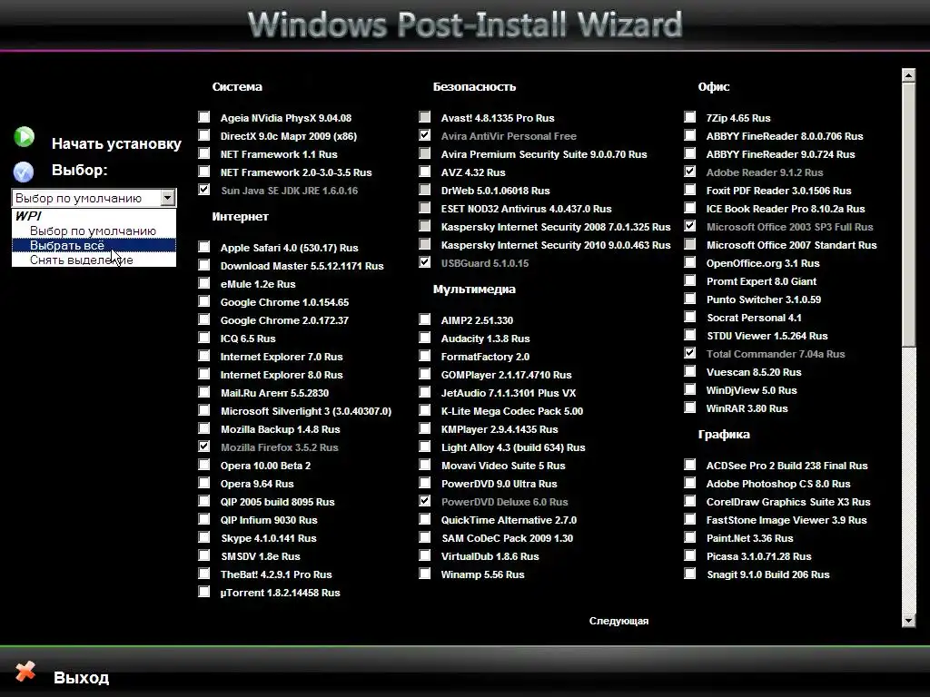Check µTorrent 1.8.2.14458 Rus
The height and width of the screenshot is (697, 930).
pos(204,592)
